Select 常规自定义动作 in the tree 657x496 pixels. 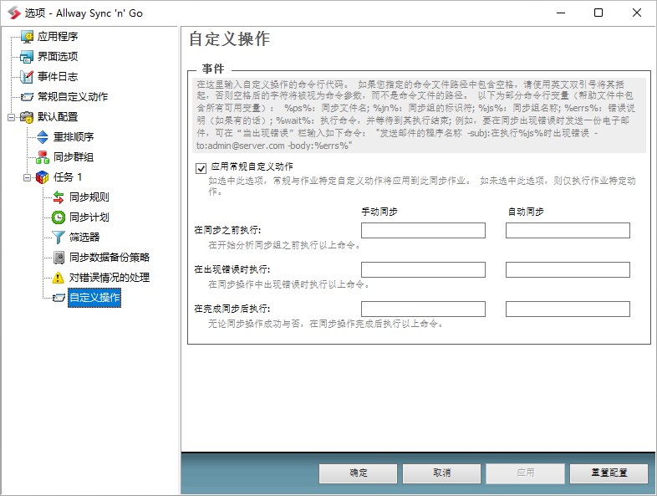pos(73,97)
